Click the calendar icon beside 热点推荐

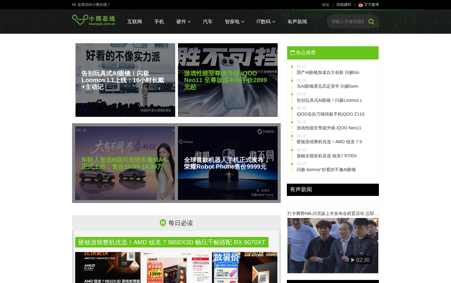pyautogui.click(x=292, y=53)
